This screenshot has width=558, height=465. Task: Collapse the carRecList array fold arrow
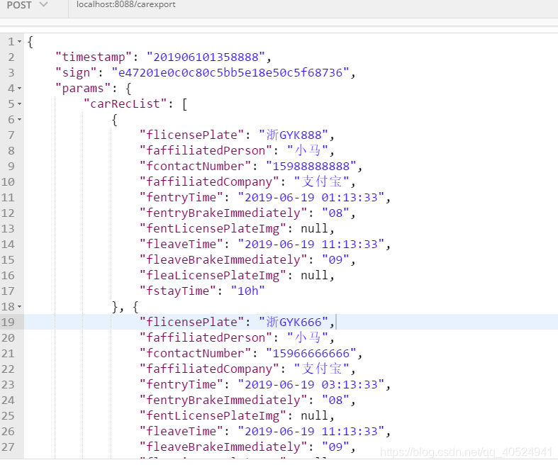[20, 104]
